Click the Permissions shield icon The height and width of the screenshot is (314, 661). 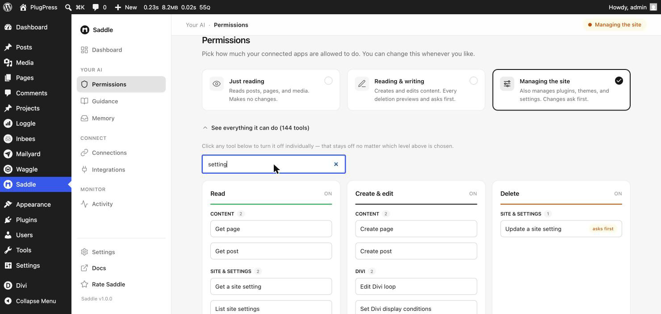pos(84,84)
